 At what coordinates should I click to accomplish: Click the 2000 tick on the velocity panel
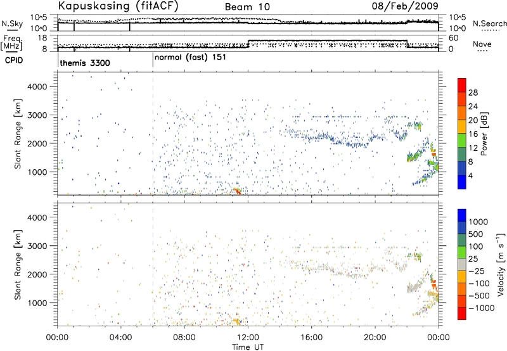tap(37, 274)
